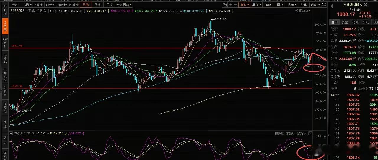Select the 周线 weekly chart tab
378x160 pixels.
coord(97,5)
